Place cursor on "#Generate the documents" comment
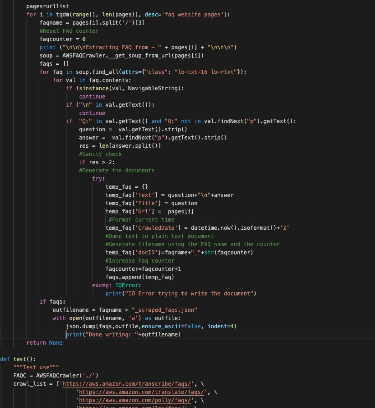The image size is (375, 408). pyautogui.click(x=117, y=170)
